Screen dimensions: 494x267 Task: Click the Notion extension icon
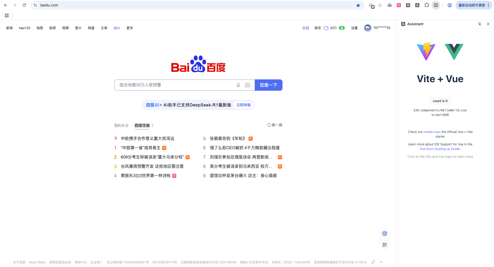(x=408, y=5)
